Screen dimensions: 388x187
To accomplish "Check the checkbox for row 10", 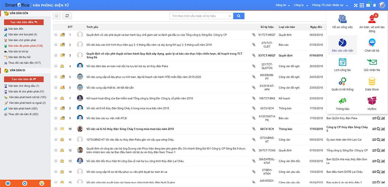I will (56, 129).
